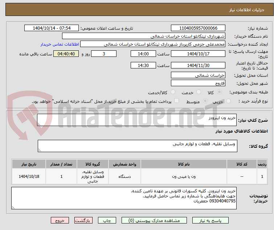Click the delivery province خراسان شمالی field
The image size is (274, 230).
click(x=198, y=75)
